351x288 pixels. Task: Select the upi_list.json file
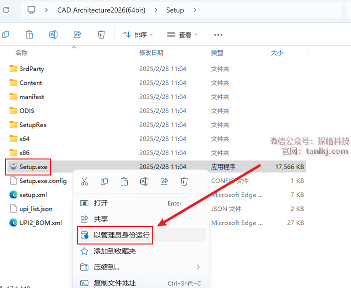[x=31, y=208]
